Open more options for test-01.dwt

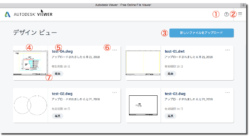[x=227, y=50]
